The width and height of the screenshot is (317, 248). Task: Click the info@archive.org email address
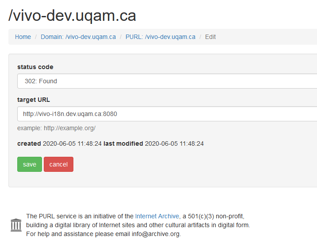click(x=156, y=234)
